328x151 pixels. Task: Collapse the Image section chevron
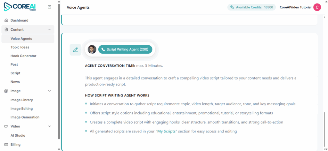point(49,91)
